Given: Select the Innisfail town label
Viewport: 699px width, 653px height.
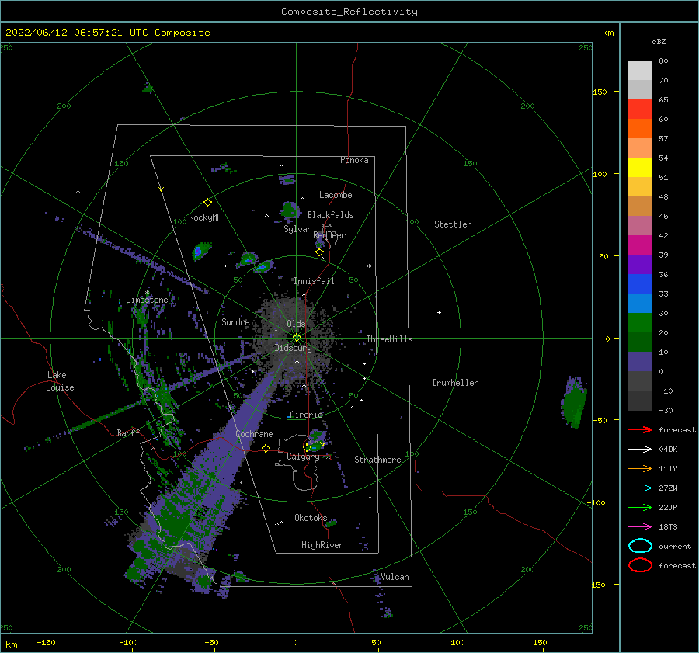Looking at the screenshot, I should 314,281.
